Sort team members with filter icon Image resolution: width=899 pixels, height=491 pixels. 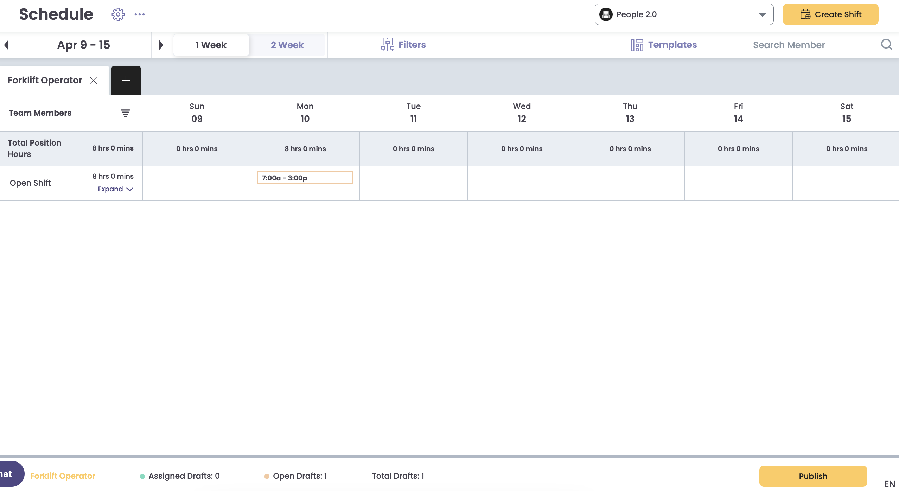pyautogui.click(x=125, y=113)
